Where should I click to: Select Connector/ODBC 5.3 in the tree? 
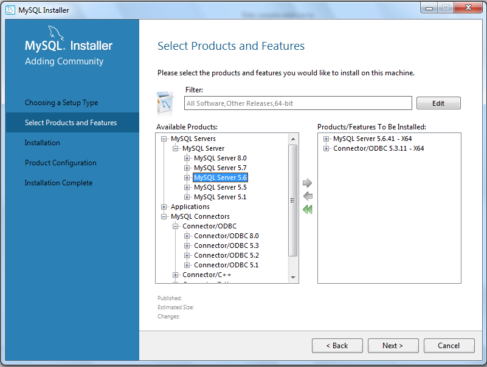226,246
